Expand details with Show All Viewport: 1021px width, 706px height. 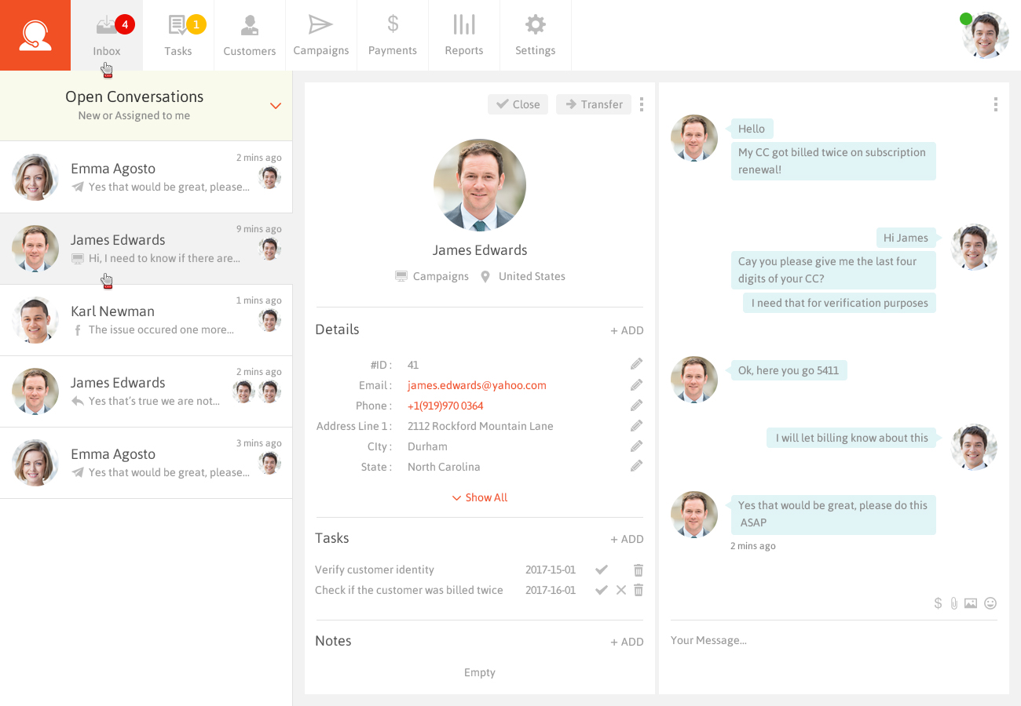[480, 497]
